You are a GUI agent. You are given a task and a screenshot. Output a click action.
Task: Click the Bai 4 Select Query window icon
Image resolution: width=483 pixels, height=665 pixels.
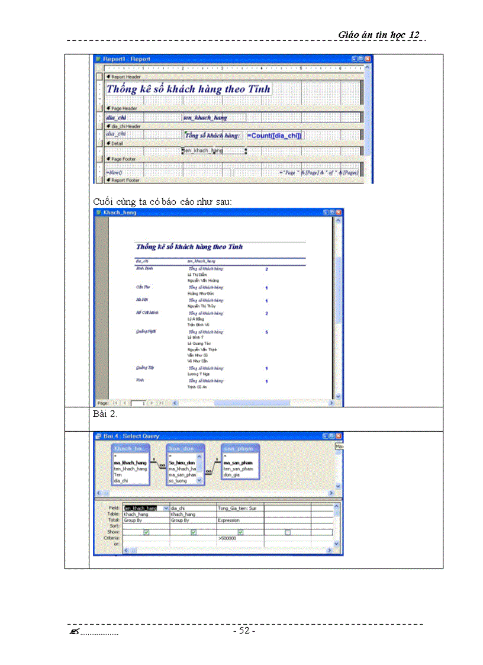(x=98, y=436)
